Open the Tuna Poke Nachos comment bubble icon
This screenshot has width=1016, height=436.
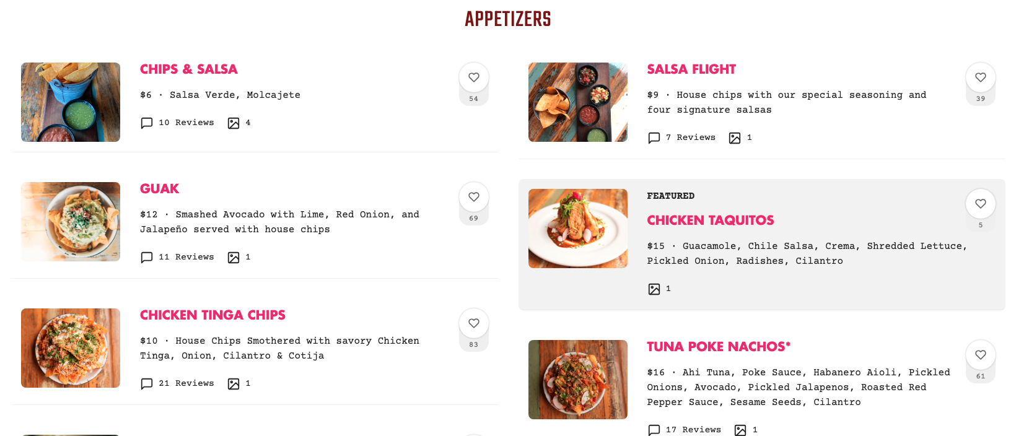654,430
